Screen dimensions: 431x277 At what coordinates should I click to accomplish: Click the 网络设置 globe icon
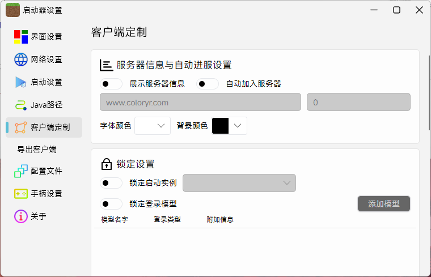[x=21, y=59]
